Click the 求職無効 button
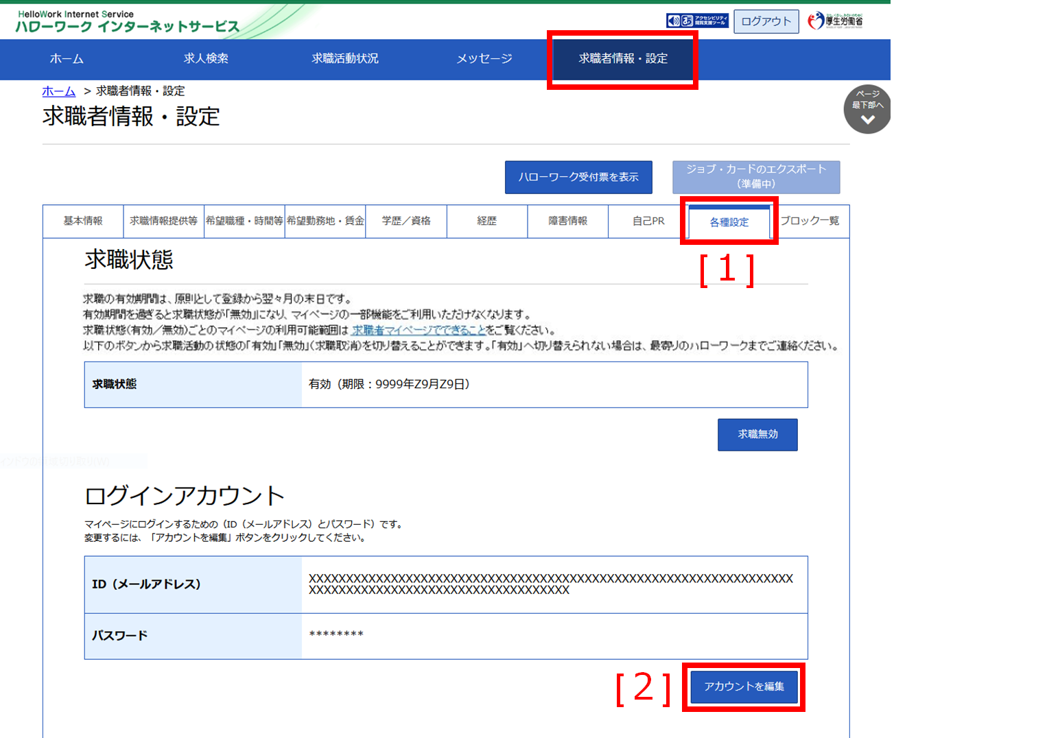The image size is (1047, 738). (x=757, y=434)
